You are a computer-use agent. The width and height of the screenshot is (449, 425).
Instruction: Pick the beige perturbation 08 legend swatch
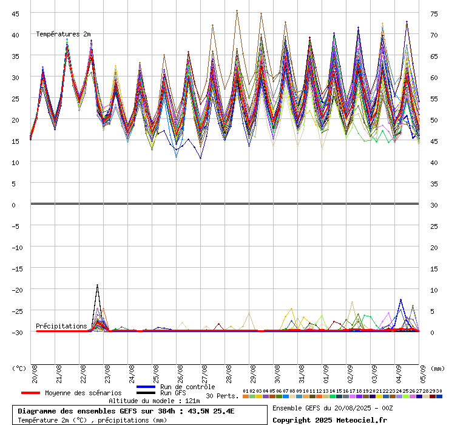point(292,396)
